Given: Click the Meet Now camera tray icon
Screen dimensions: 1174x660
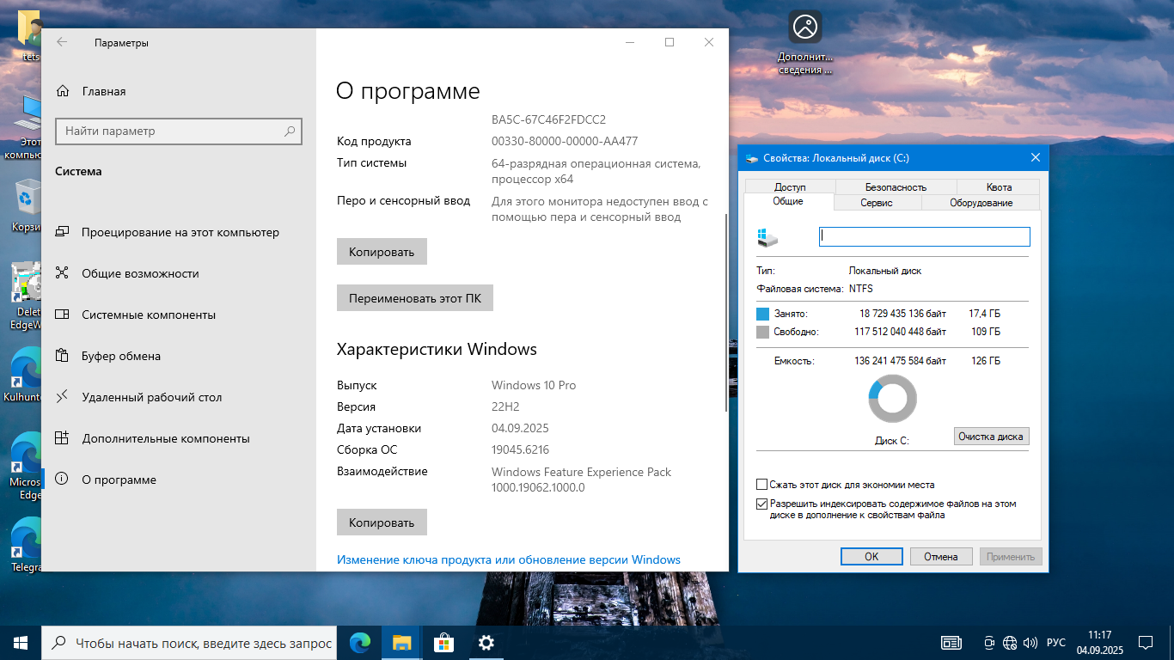Looking at the screenshot, I should (990, 643).
